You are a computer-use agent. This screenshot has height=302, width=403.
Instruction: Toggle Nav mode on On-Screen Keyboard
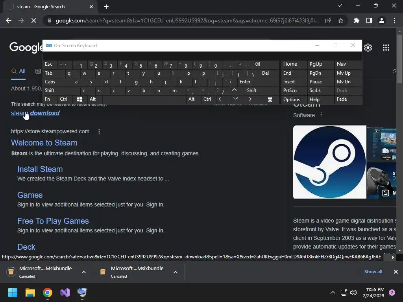click(x=348, y=64)
